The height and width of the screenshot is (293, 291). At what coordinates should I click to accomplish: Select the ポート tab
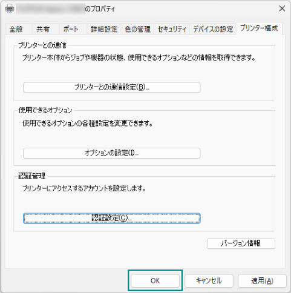[x=71, y=29]
